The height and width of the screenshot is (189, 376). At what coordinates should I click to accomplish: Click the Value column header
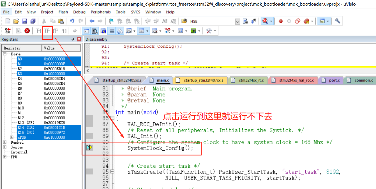[62, 48]
